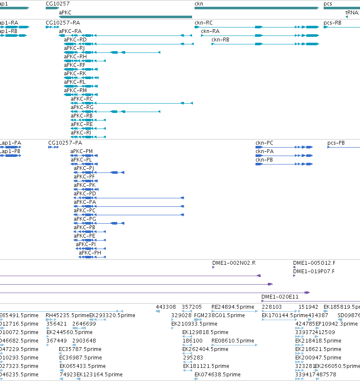Select the pcs gene label
The width and height of the screenshot is (360, 381).
328,4
